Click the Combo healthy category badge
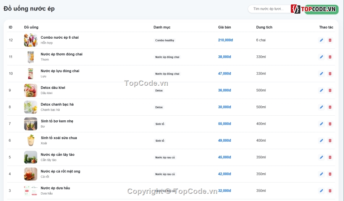 pyautogui.click(x=165, y=40)
